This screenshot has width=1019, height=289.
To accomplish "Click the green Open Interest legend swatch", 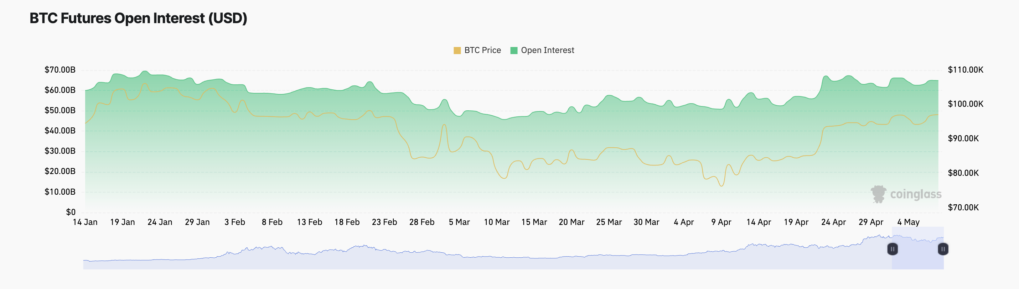I will pos(514,50).
